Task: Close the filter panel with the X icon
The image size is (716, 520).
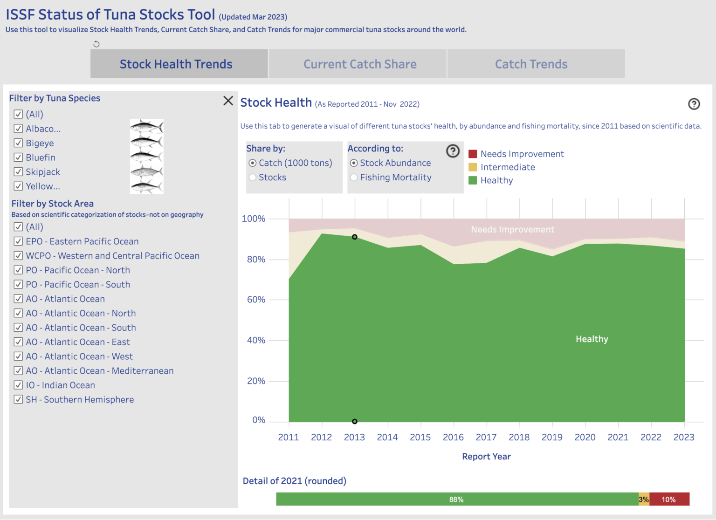Action: 228,101
